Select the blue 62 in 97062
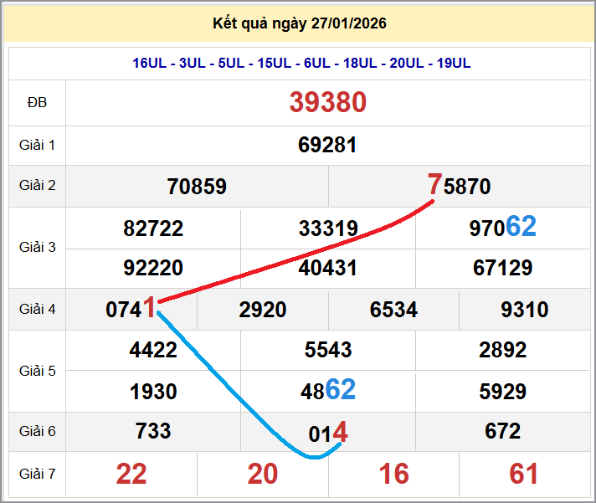 [x=521, y=227]
